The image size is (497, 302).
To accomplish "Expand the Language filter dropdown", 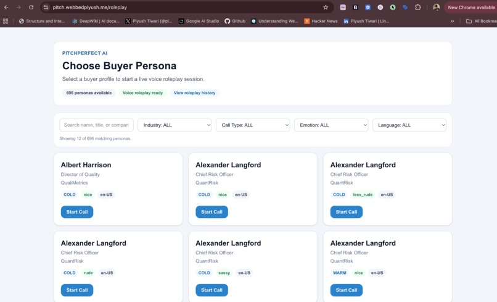I will [x=409, y=125].
